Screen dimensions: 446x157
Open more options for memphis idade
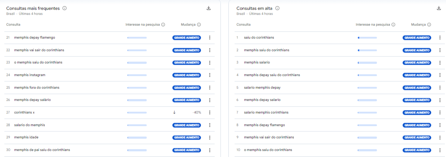[210, 138]
